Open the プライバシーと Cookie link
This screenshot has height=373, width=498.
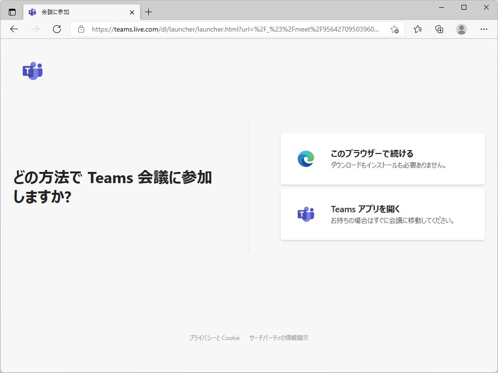pos(214,338)
